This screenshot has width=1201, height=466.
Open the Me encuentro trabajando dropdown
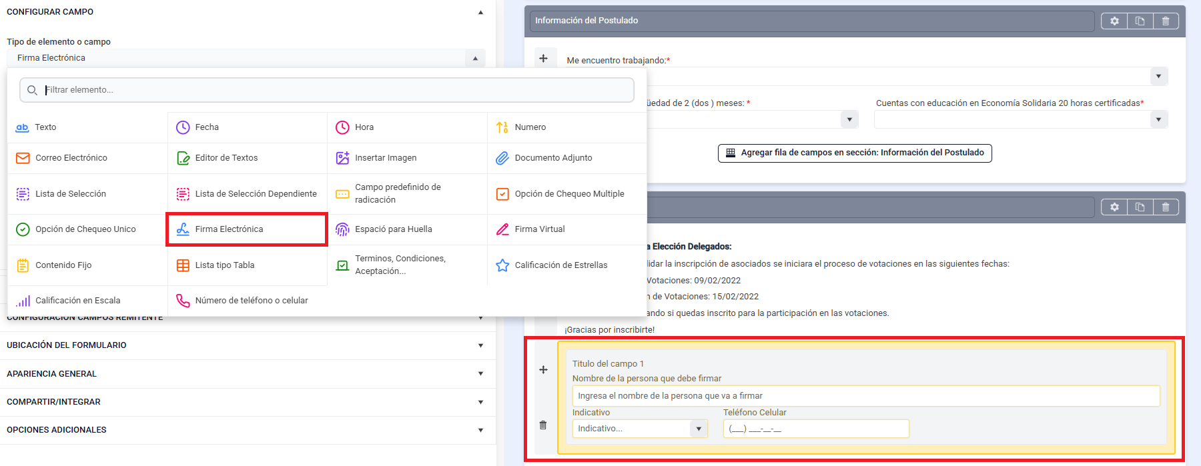tap(1158, 77)
